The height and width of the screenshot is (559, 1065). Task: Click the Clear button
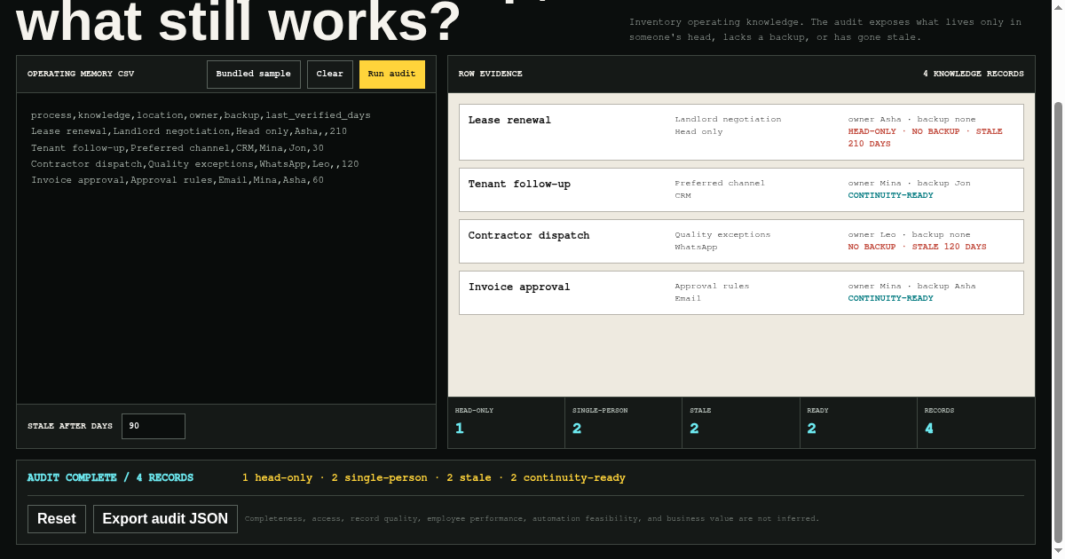pos(330,75)
